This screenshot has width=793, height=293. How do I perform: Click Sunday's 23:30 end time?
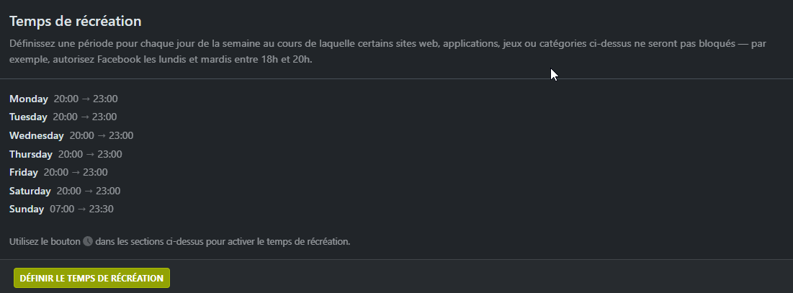pos(102,209)
